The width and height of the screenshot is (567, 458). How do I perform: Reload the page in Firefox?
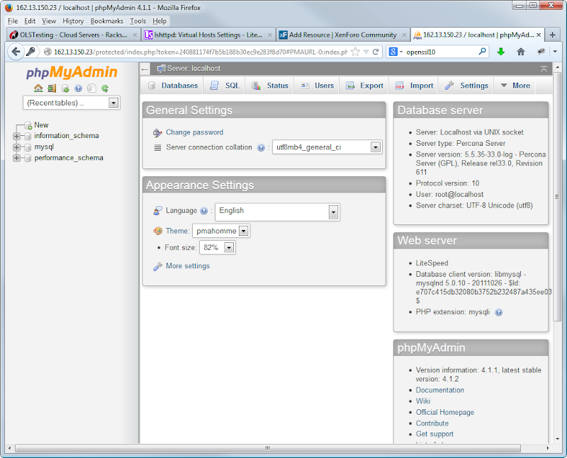click(376, 52)
